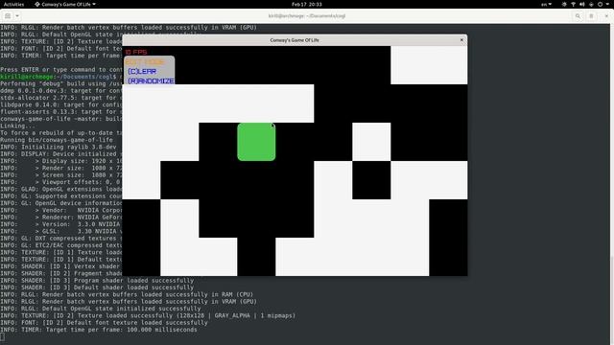The width and height of the screenshot is (614, 345).
Task: Click the EDIT MODE label in the game panel
Action: coord(145,61)
